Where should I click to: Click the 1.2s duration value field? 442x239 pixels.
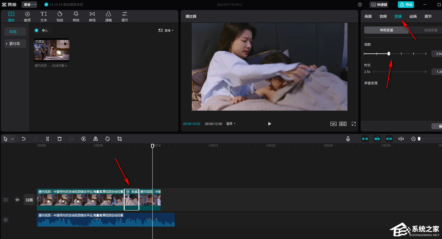(x=437, y=72)
